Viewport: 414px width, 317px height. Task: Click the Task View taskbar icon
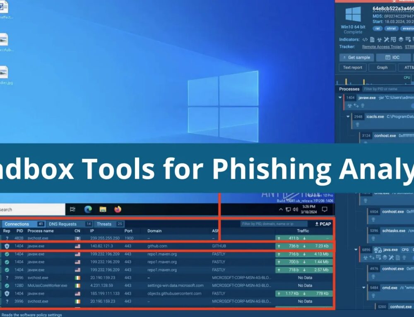click(x=73, y=209)
